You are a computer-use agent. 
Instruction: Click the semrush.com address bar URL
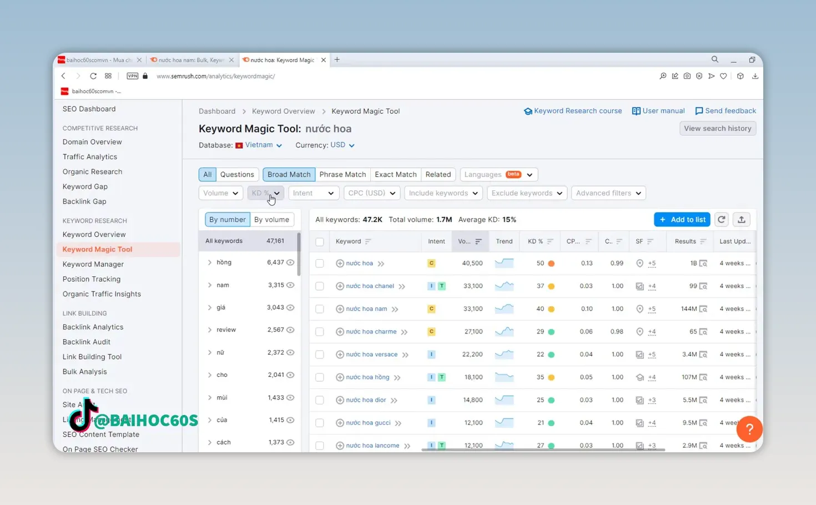216,76
